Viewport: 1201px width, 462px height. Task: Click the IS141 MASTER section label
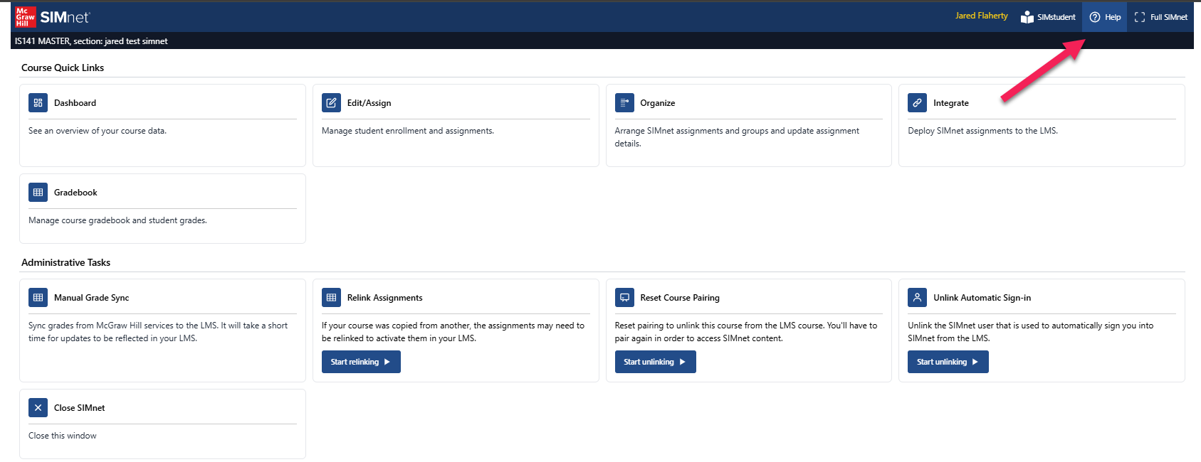(x=91, y=41)
